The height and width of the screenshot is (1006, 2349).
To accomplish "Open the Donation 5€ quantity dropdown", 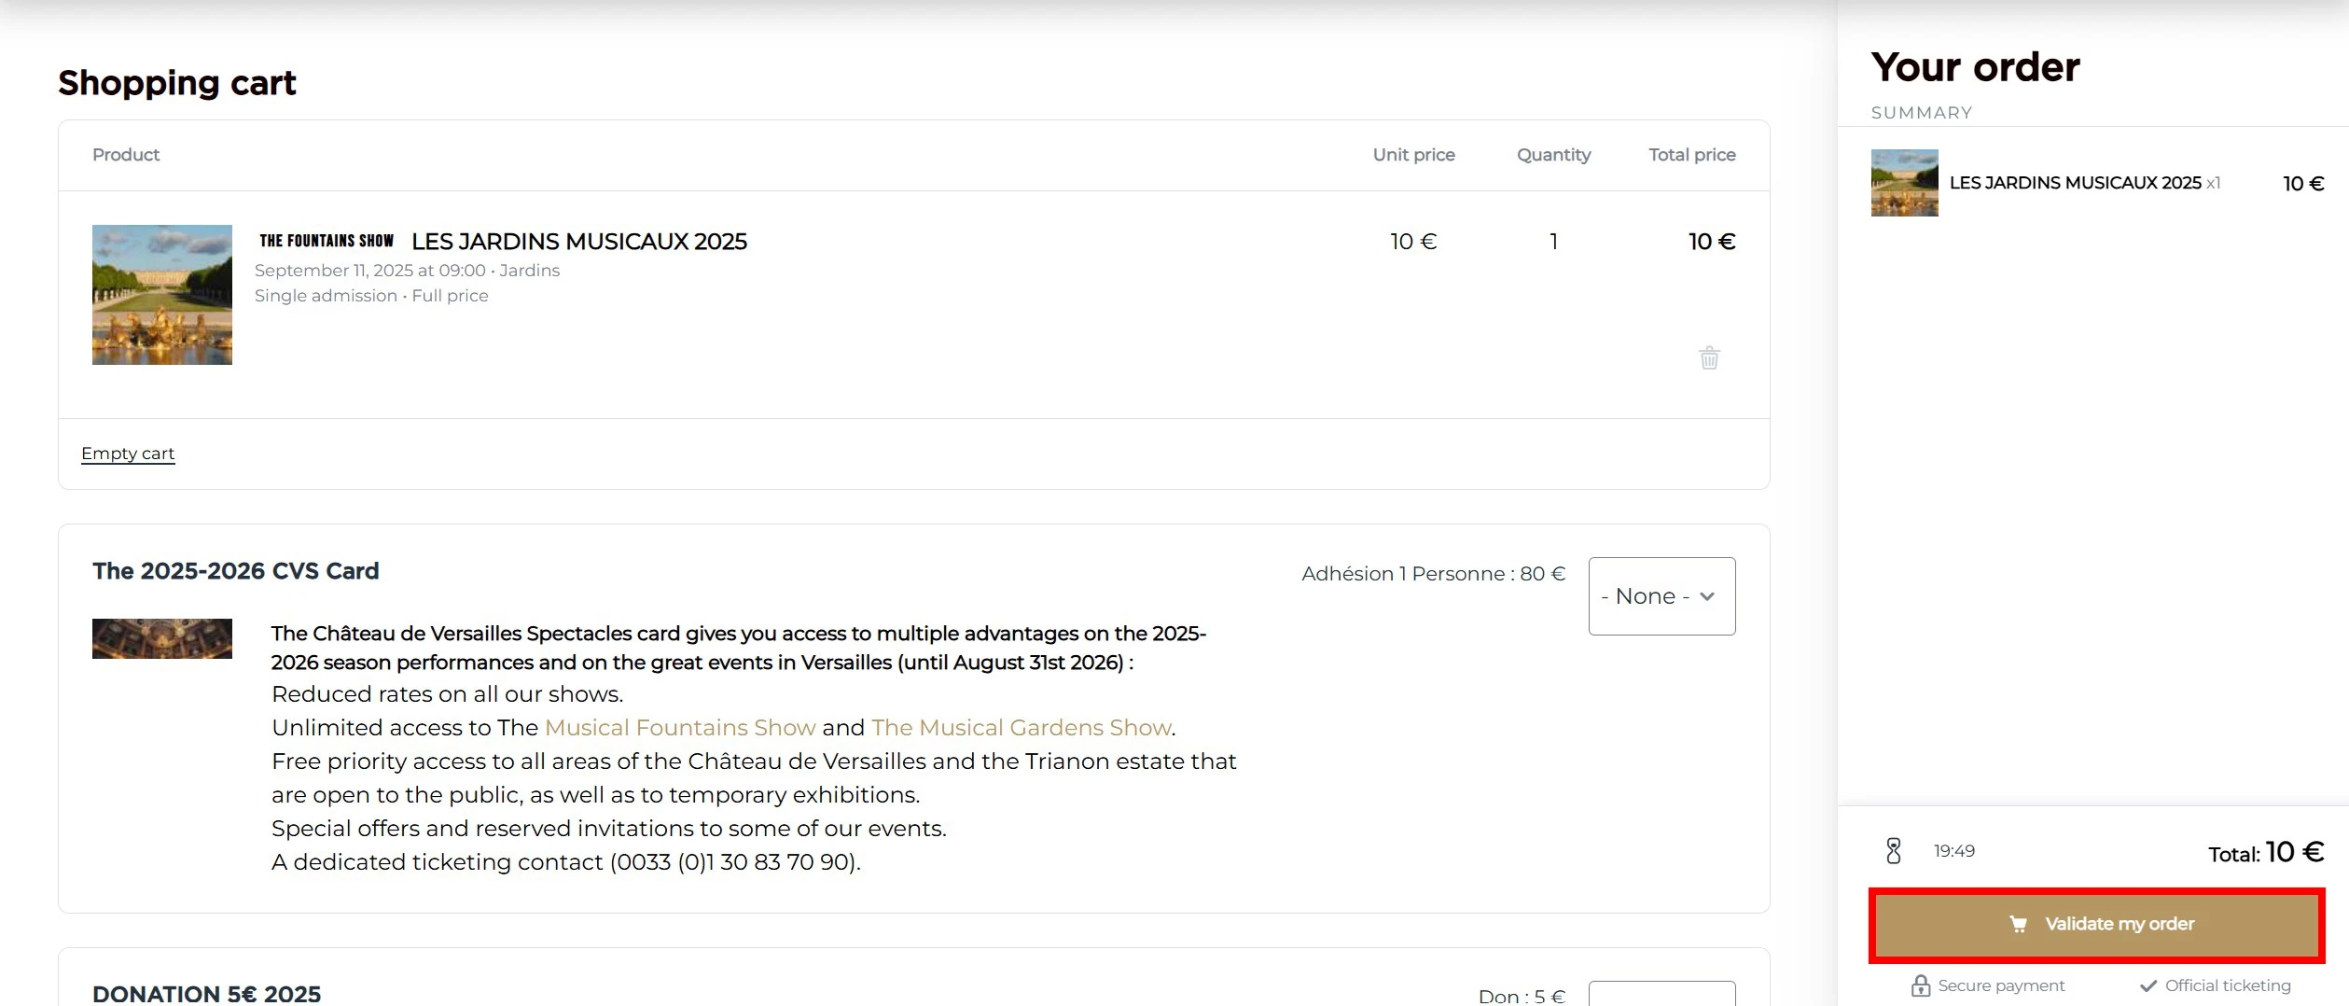I will coord(1661,994).
